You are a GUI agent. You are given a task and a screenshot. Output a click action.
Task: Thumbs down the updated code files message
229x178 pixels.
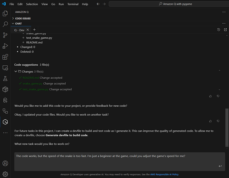(218, 121)
